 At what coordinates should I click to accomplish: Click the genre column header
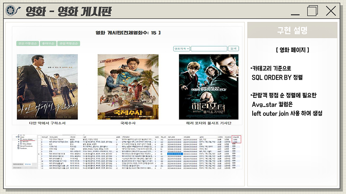point(202,137)
